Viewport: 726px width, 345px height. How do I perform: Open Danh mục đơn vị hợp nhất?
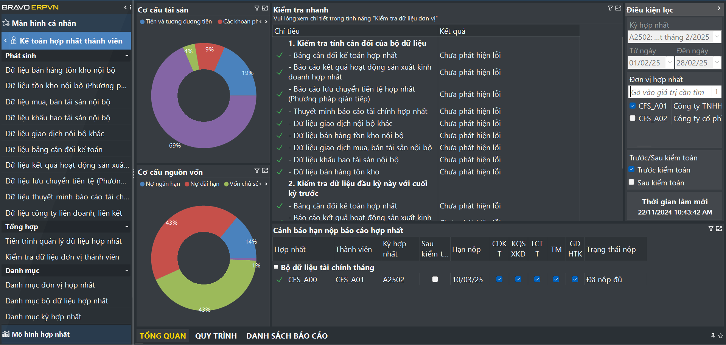tap(50, 285)
